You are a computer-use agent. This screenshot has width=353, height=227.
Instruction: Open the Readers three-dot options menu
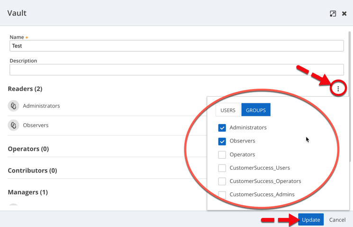[338, 89]
